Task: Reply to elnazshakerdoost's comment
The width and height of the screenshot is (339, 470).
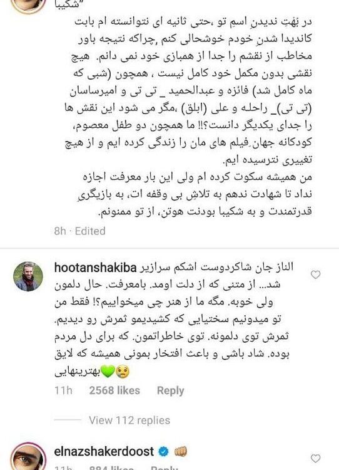Action: 164,467
